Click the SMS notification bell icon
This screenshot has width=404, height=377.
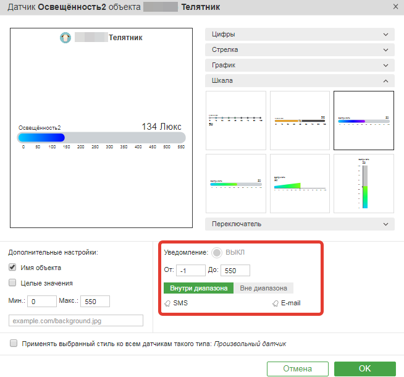(168, 303)
